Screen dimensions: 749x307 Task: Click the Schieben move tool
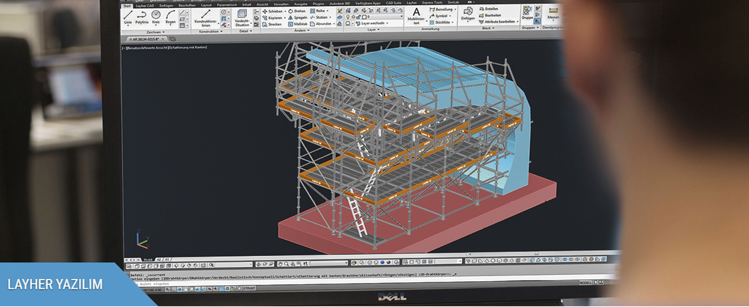point(272,11)
